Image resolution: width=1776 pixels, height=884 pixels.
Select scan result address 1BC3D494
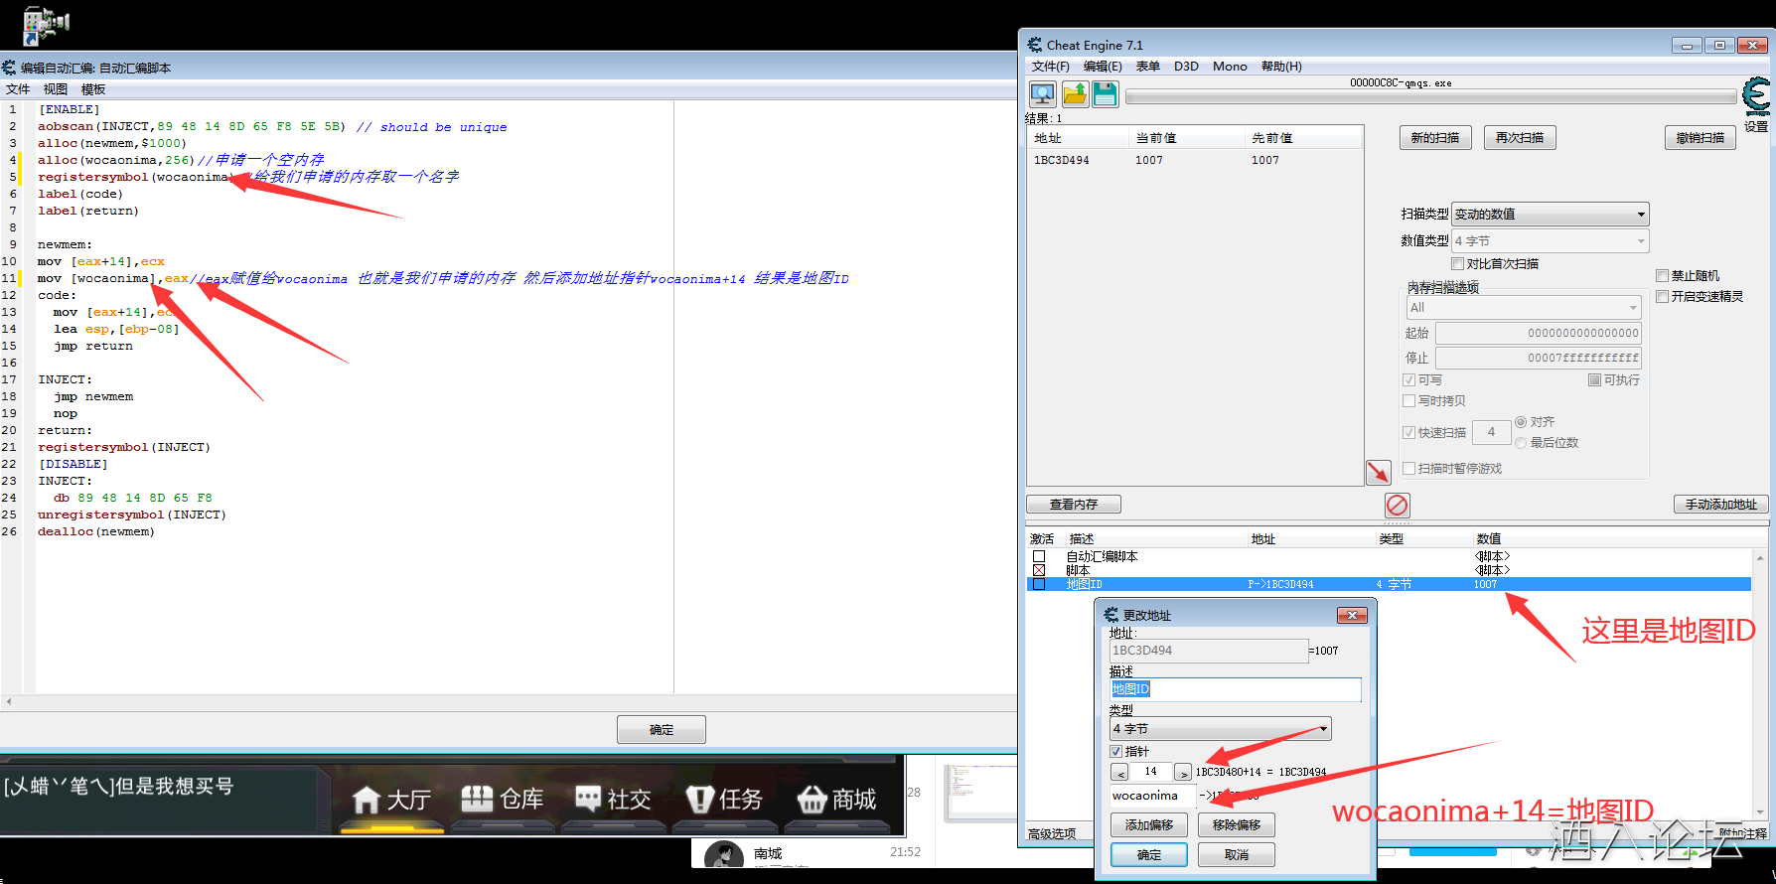point(1062,161)
